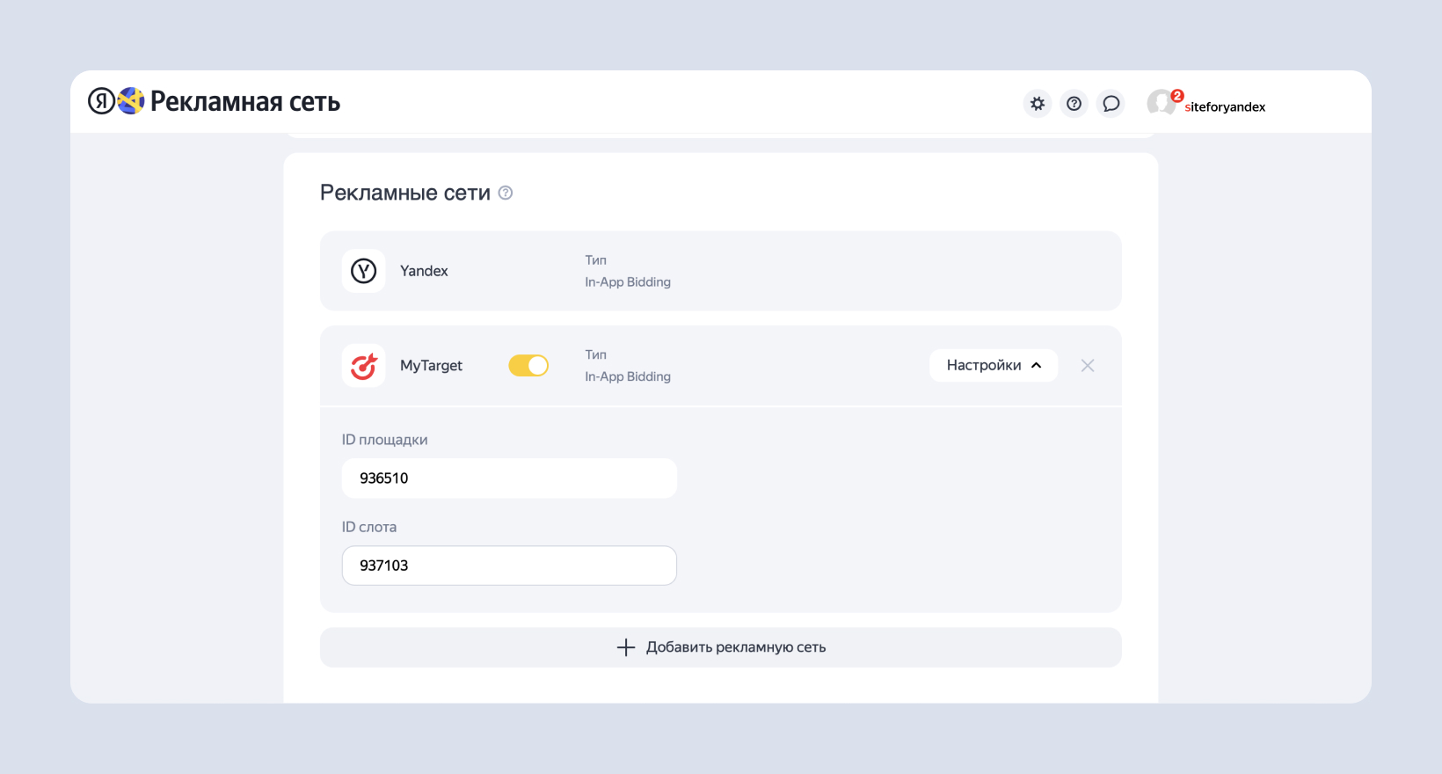Viewport: 1442px width, 774px height.
Task: Focus the ID площадки field
Action: coord(509,478)
